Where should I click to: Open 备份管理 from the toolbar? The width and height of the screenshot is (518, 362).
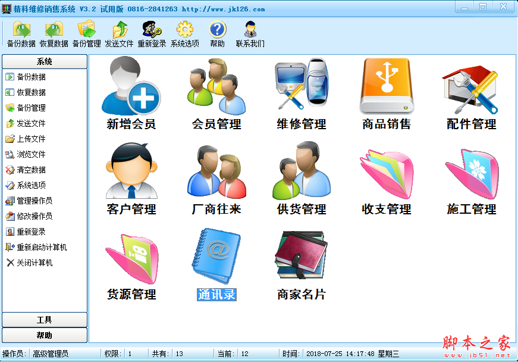click(x=87, y=34)
